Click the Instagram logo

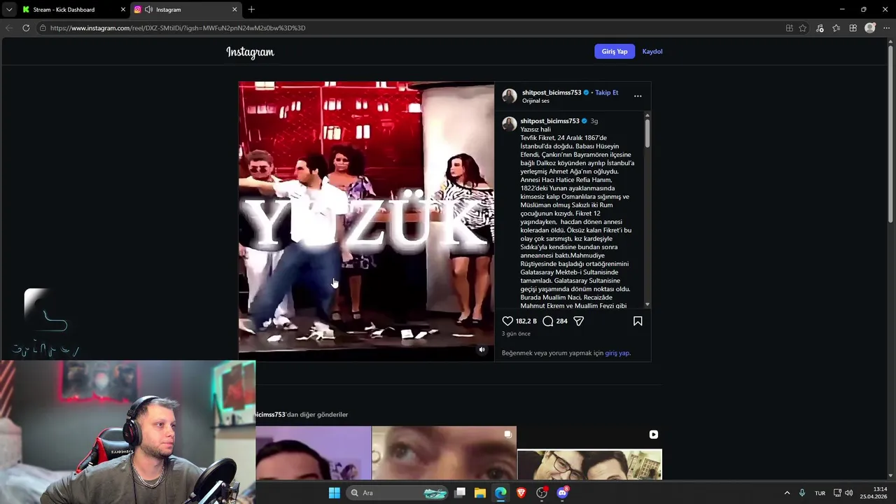pos(250,52)
